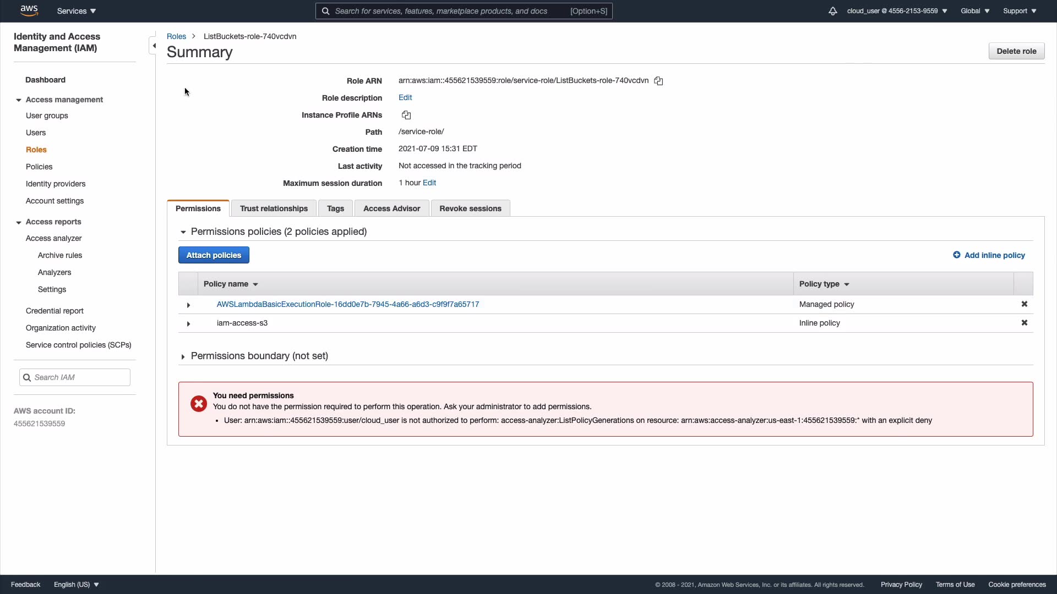
Task: Open the Services dropdown menu
Action: (x=77, y=11)
